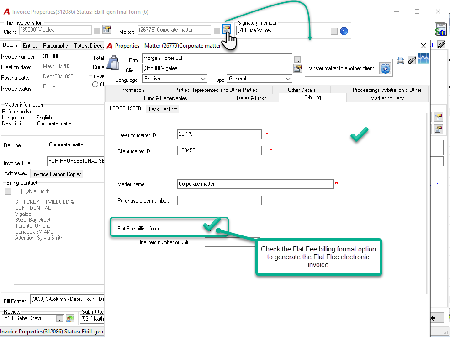This screenshot has width=450, height=337.
Task: Open the Task Set Info sub-tab
Action: [x=163, y=109]
